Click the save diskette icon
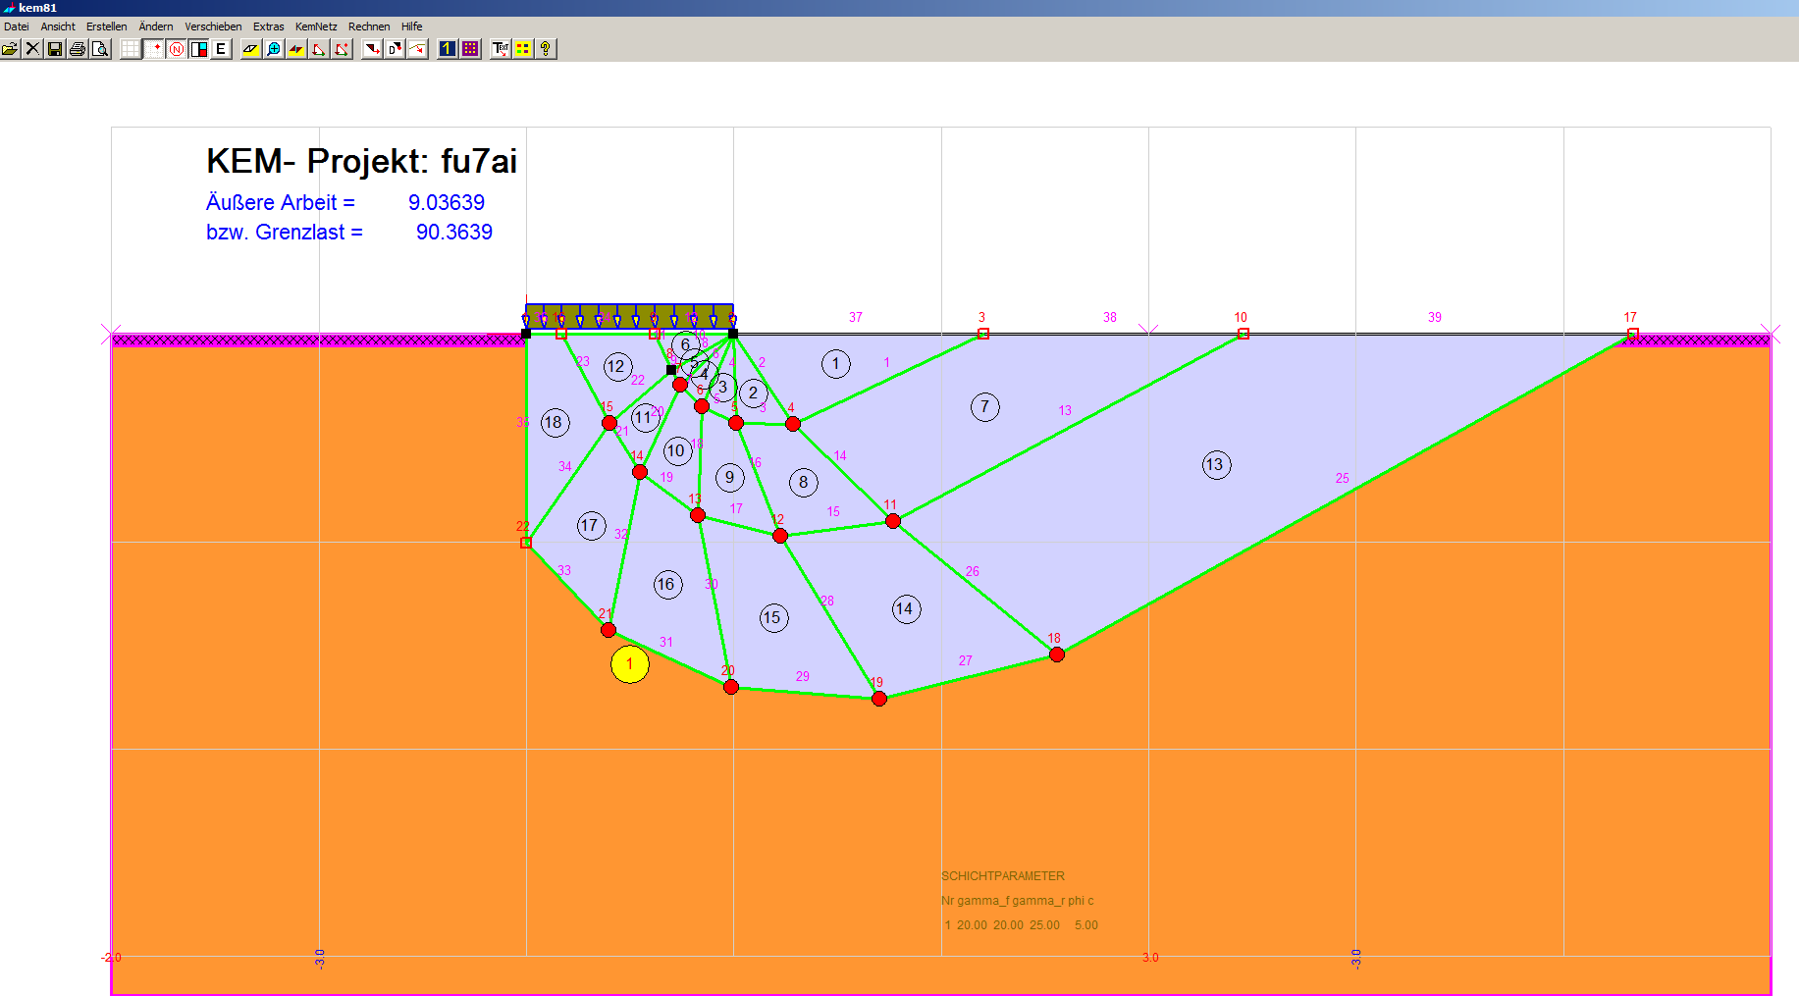This screenshot has width=1799, height=996. click(x=55, y=48)
